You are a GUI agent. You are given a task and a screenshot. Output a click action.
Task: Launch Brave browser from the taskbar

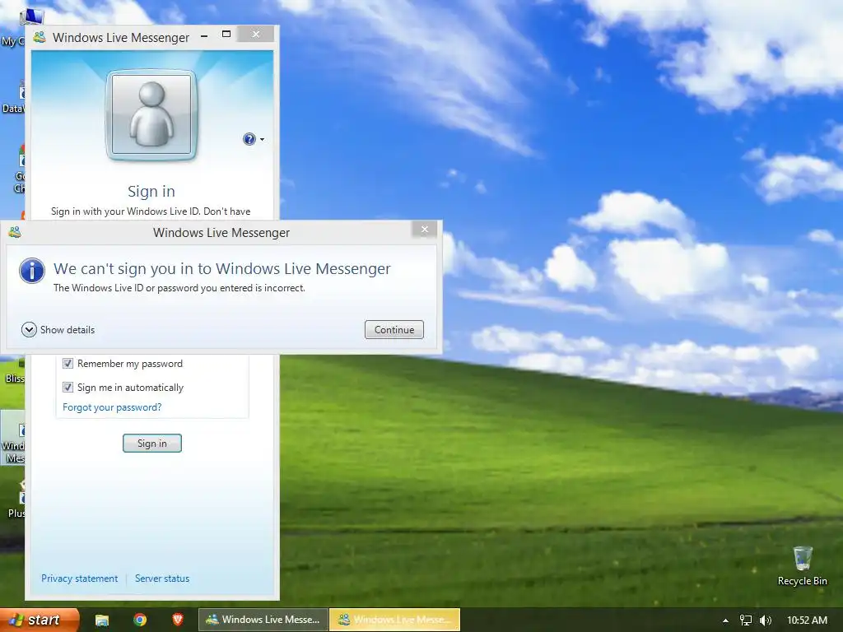click(x=178, y=620)
